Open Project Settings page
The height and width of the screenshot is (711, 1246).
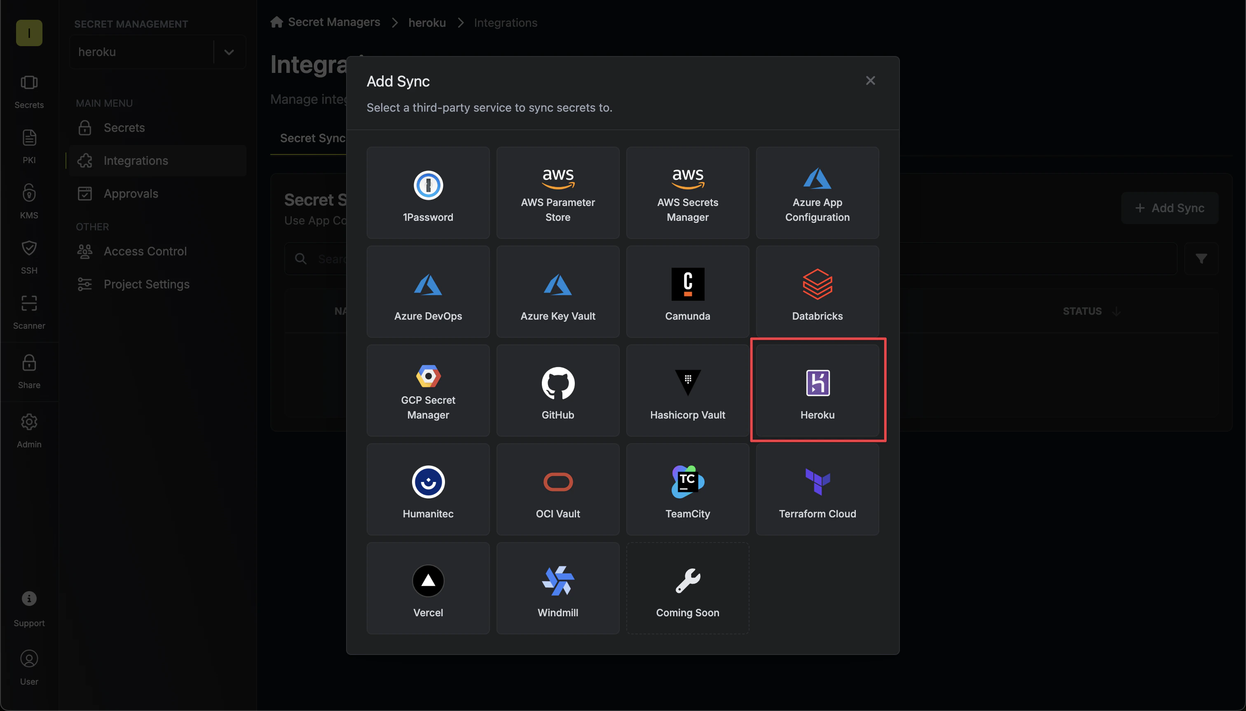[157, 284]
